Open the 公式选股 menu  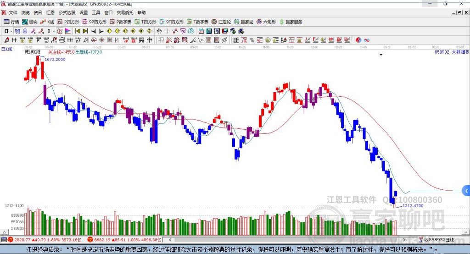pos(67,12)
